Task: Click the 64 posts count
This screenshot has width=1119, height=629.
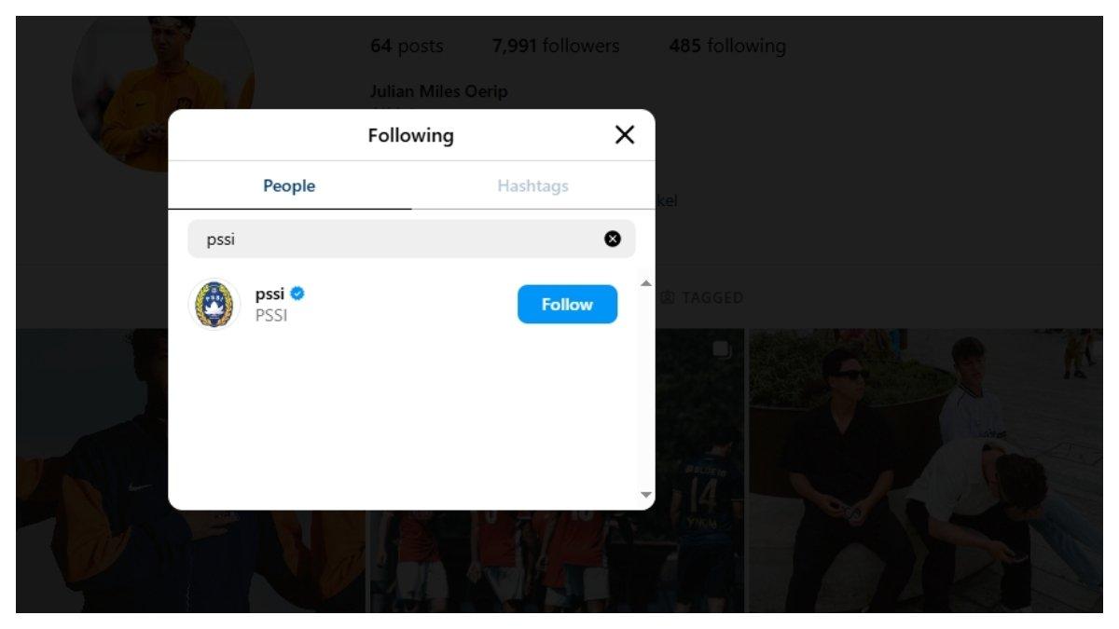Action: tap(407, 46)
